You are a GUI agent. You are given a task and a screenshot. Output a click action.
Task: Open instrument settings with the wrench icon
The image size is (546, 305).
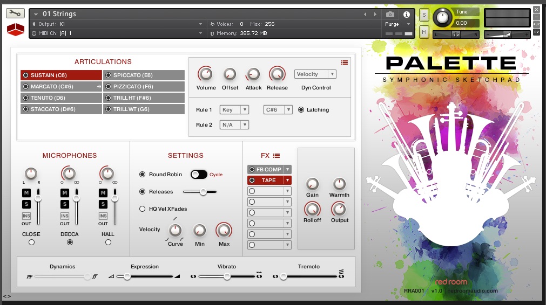pyautogui.click(x=16, y=13)
